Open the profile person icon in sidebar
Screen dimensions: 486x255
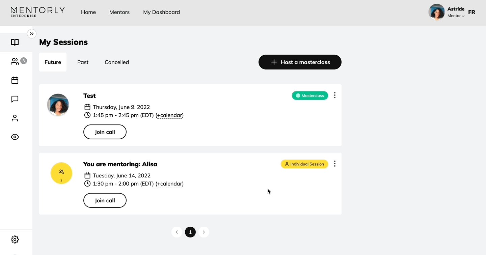click(15, 118)
